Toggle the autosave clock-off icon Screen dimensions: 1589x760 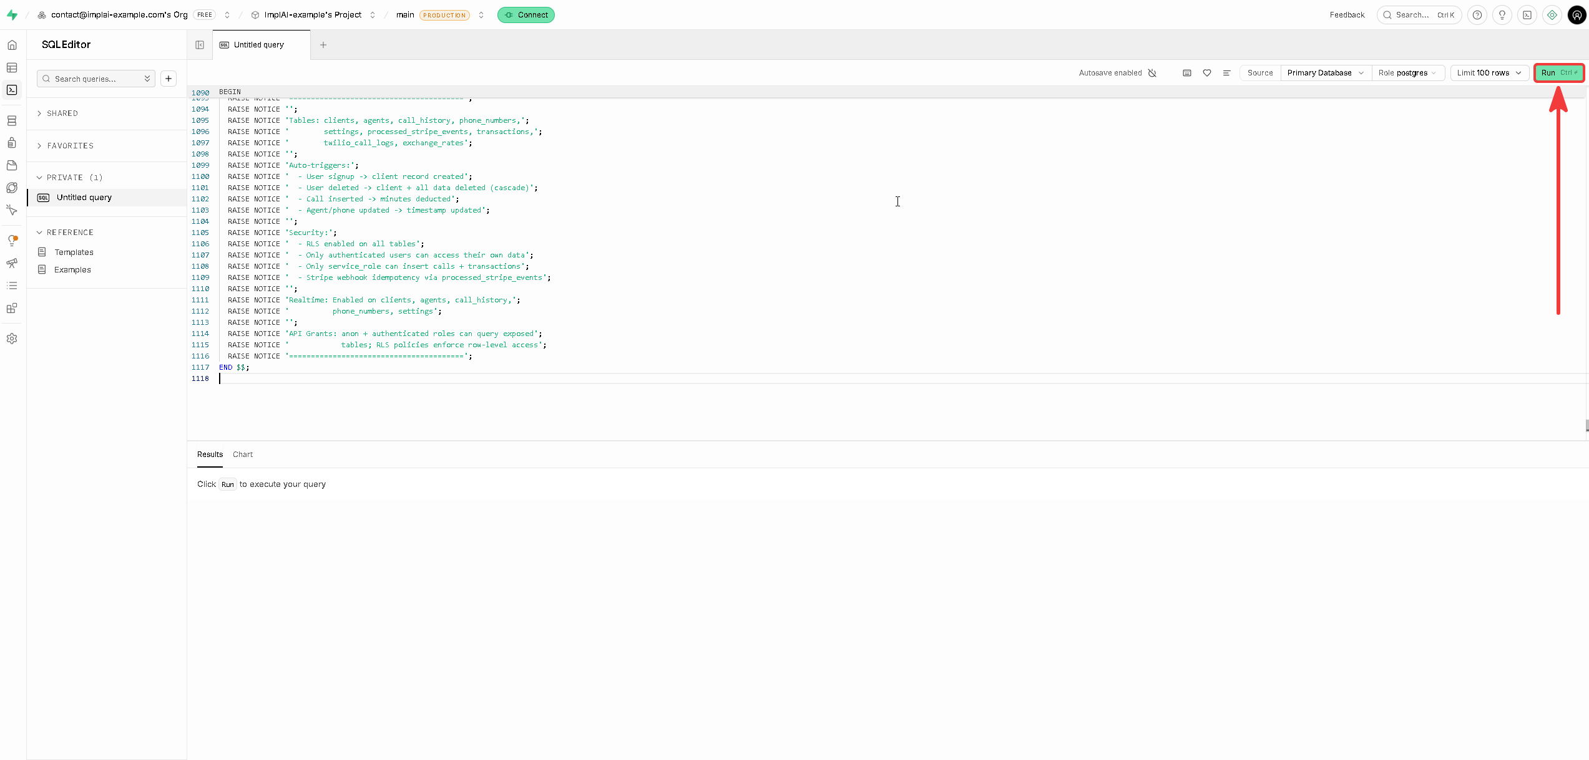tap(1152, 73)
